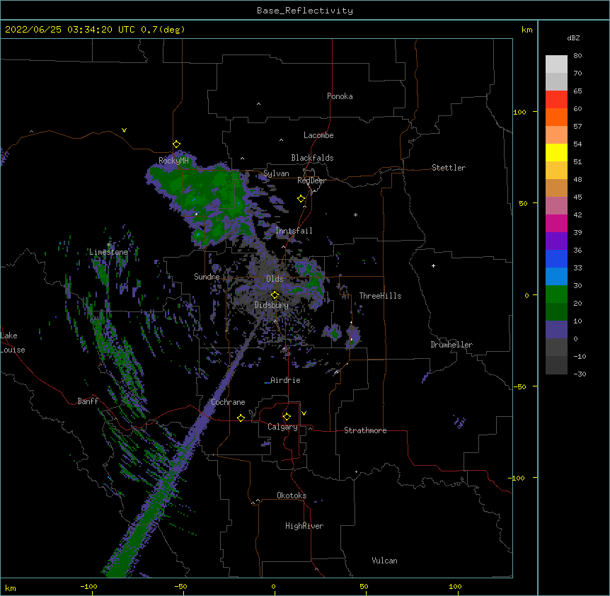Click the Calgary city label

pyautogui.click(x=282, y=427)
